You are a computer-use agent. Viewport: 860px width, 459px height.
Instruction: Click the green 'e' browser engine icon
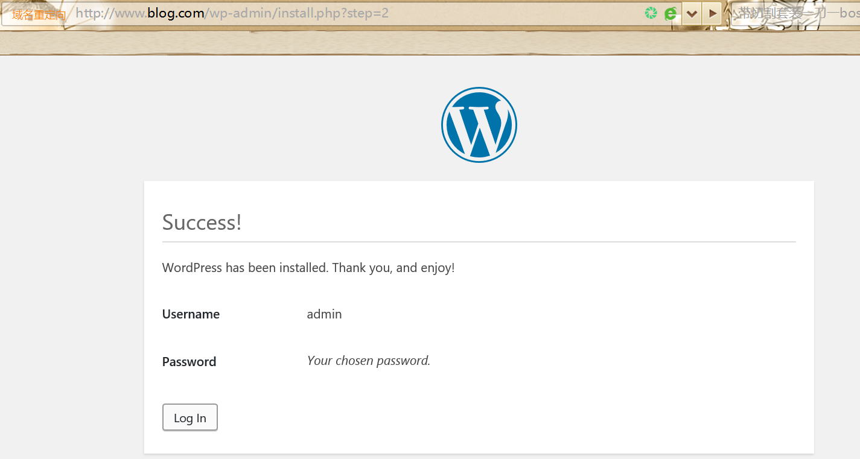tap(670, 13)
